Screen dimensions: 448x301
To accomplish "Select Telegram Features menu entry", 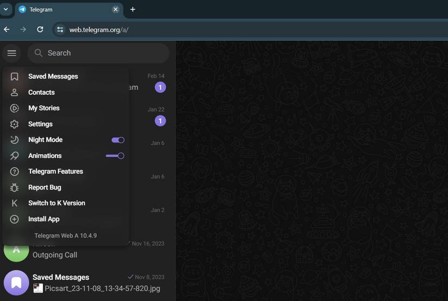I will [x=66, y=171].
